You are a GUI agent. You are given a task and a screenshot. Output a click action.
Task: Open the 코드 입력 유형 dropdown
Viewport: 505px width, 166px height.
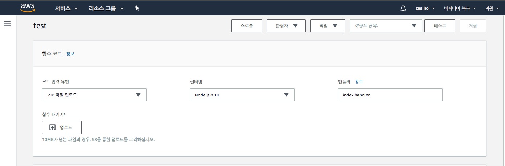click(x=94, y=95)
